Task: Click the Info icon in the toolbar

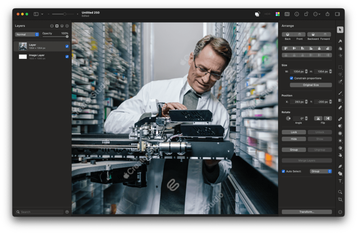Action: (297, 14)
